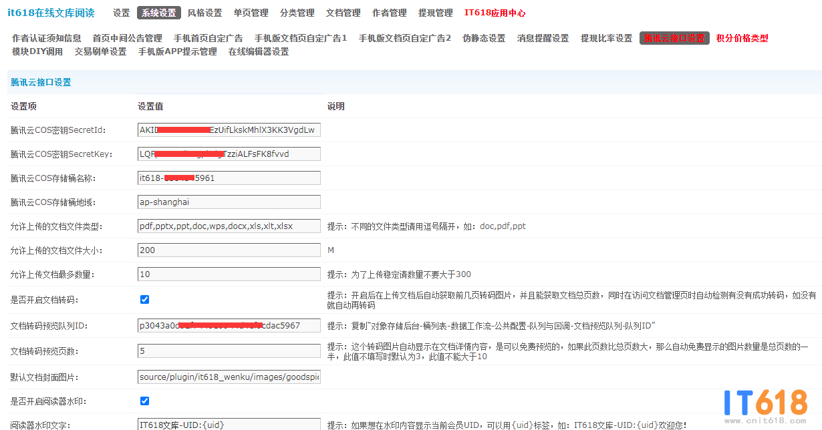The width and height of the screenshot is (822, 430).
Task: Click the 文档转码预览队列ID field
Action: (229, 325)
